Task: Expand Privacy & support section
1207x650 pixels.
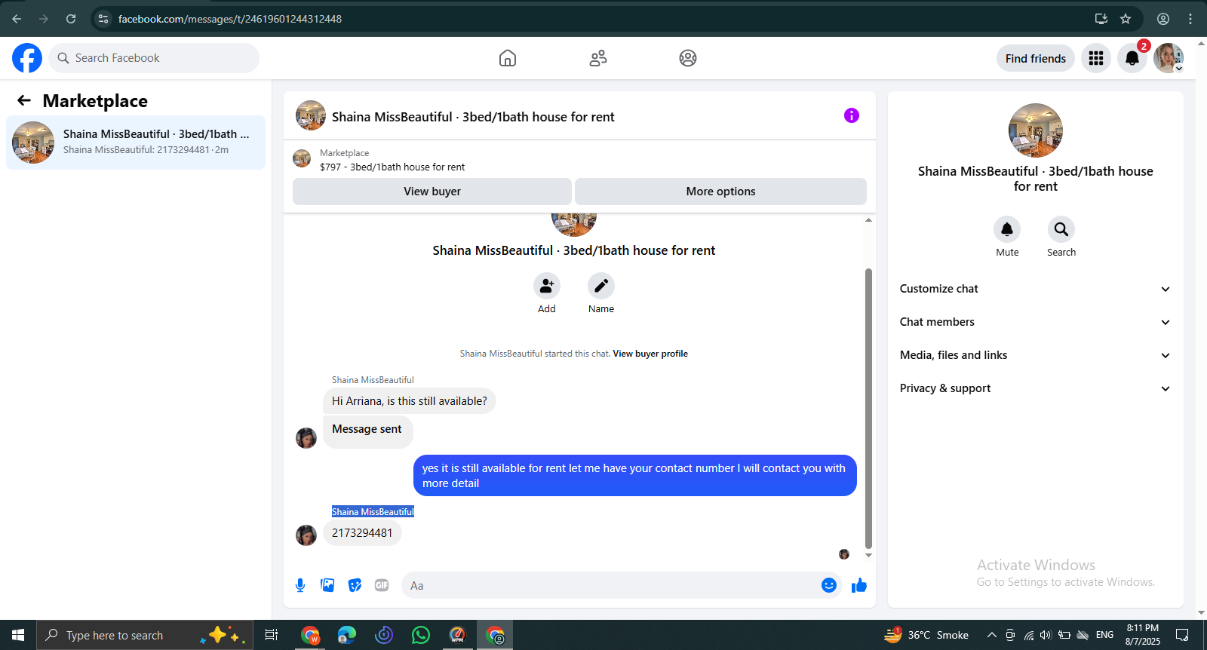Action: pos(1036,388)
